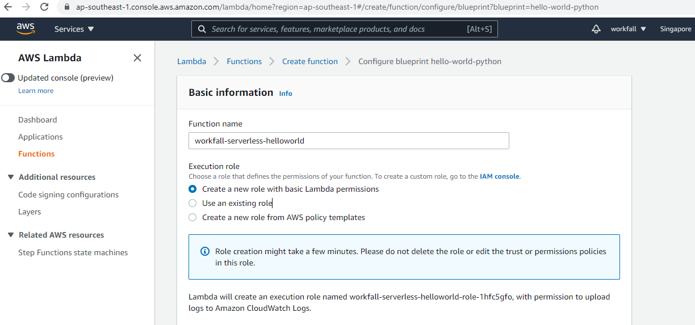Image resolution: width=695 pixels, height=325 pixels.
Task: Click the notifications bell icon
Action: point(596,29)
